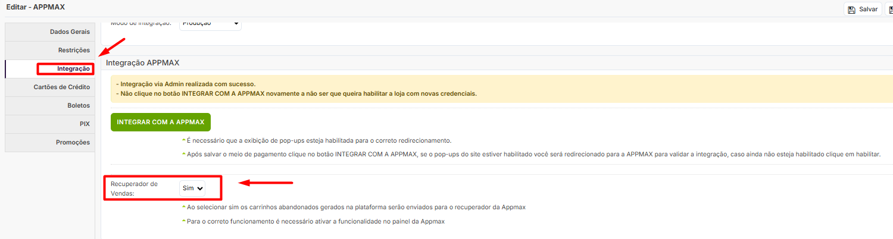Image resolution: width=893 pixels, height=239 pixels.
Task: Click the pop-ups habilitada hint text
Action: pyautogui.click(x=319, y=141)
